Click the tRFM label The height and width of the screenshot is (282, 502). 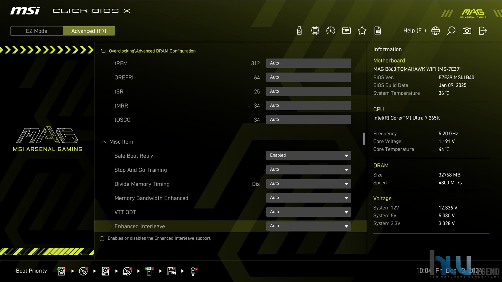click(121, 63)
